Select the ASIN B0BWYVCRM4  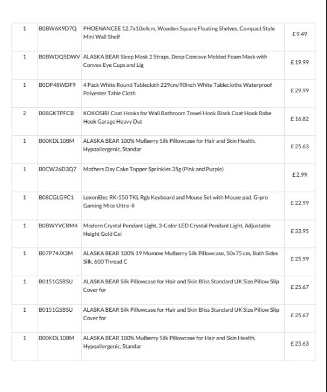tap(58, 226)
